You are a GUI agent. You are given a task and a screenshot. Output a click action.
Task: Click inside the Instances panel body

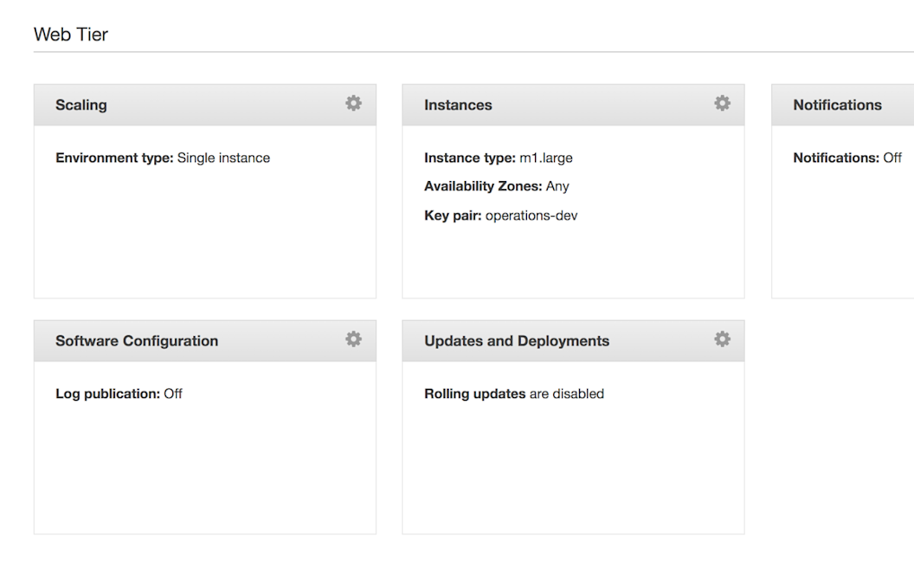573,260
